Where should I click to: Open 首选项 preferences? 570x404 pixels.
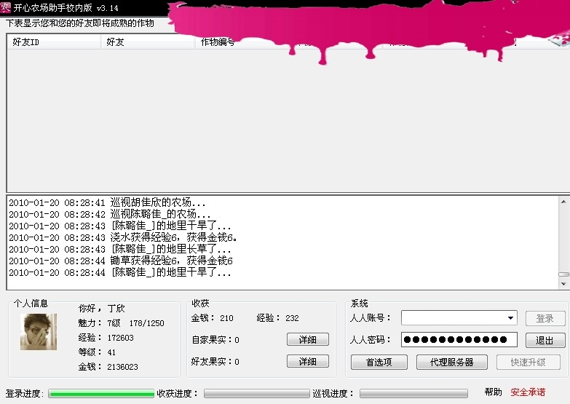pos(379,362)
